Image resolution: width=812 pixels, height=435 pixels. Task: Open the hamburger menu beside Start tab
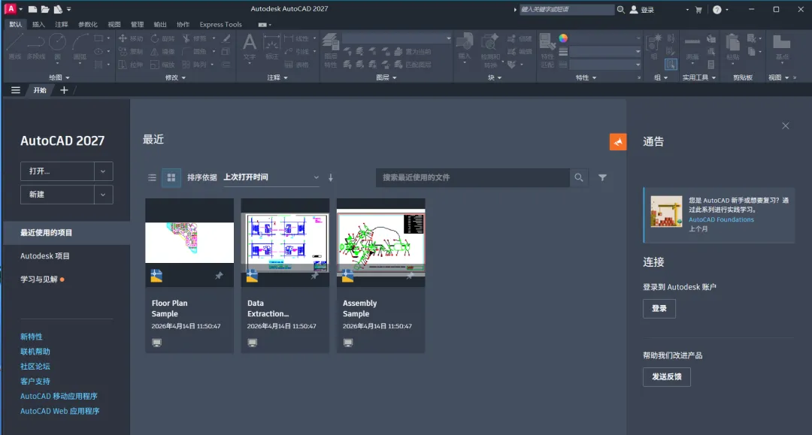(16, 90)
